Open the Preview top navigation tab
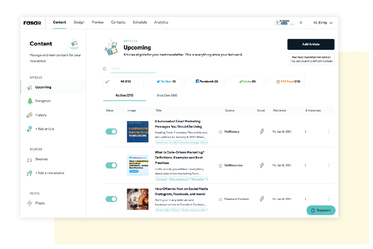 tap(98, 22)
